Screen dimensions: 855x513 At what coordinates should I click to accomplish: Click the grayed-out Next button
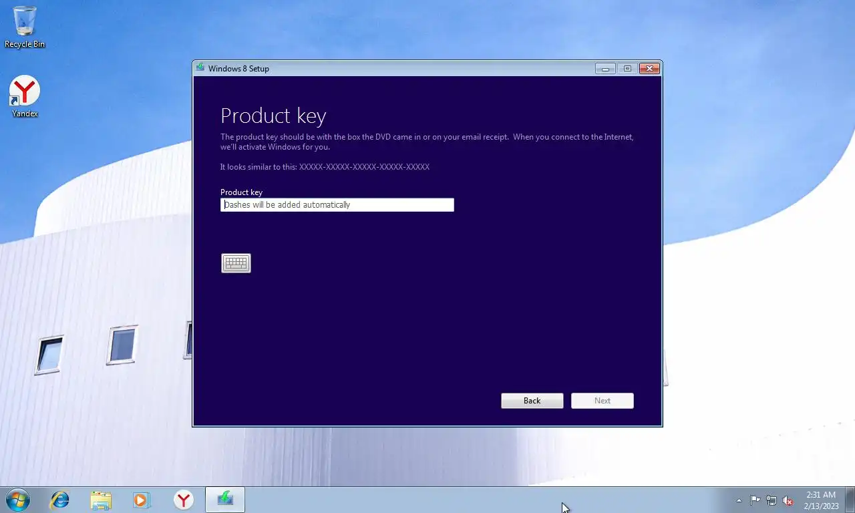pos(603,401)
